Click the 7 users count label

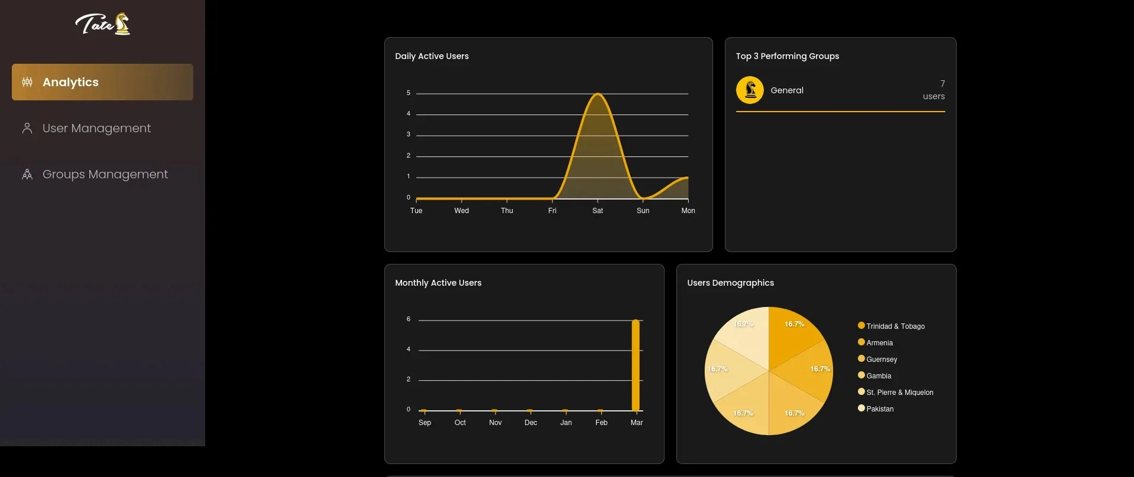934,90
